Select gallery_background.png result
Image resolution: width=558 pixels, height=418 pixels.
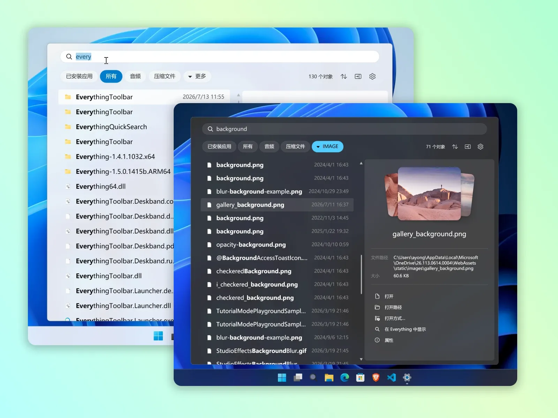coord(277,205)
